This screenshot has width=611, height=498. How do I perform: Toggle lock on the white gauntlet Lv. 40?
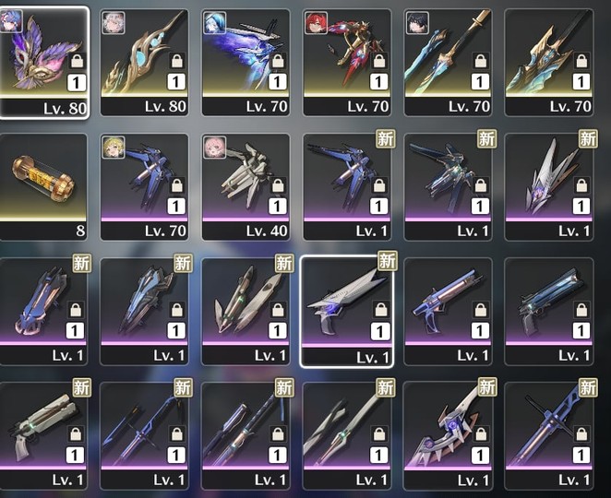click(x=278, y=185)
